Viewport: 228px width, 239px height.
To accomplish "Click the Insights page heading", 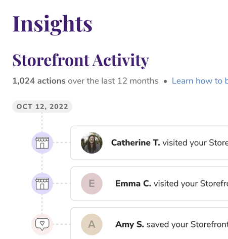I will [53, 24].
